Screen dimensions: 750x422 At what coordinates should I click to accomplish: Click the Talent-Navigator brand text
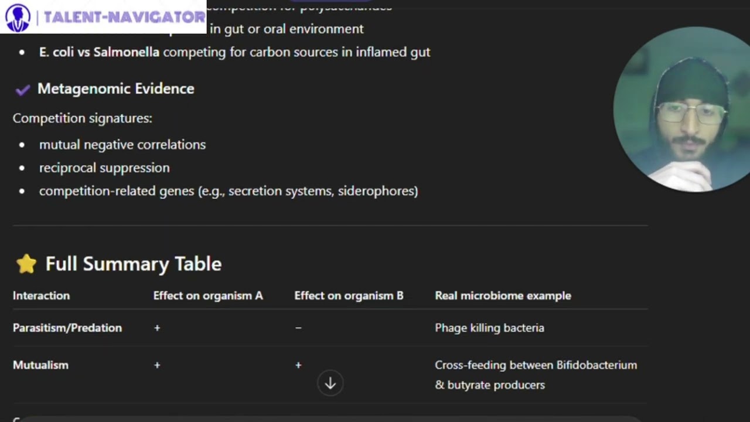coord(124,18)
